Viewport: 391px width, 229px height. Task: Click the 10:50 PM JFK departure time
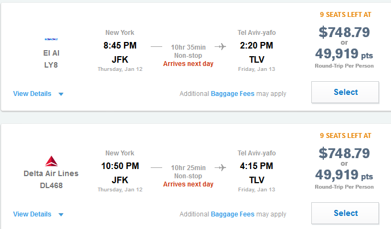[x=120, y=166]
